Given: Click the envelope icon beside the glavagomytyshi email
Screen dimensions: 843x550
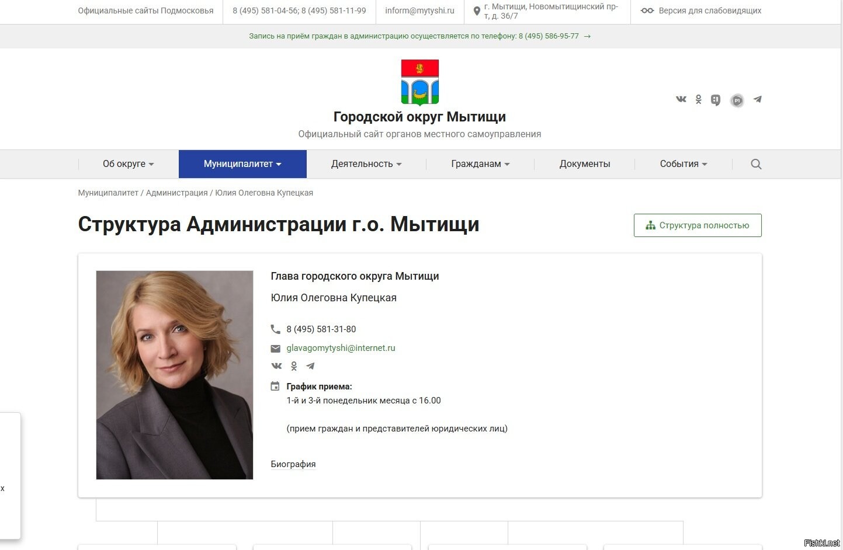Looking at the screenshot, I should [x=276, y=349].
